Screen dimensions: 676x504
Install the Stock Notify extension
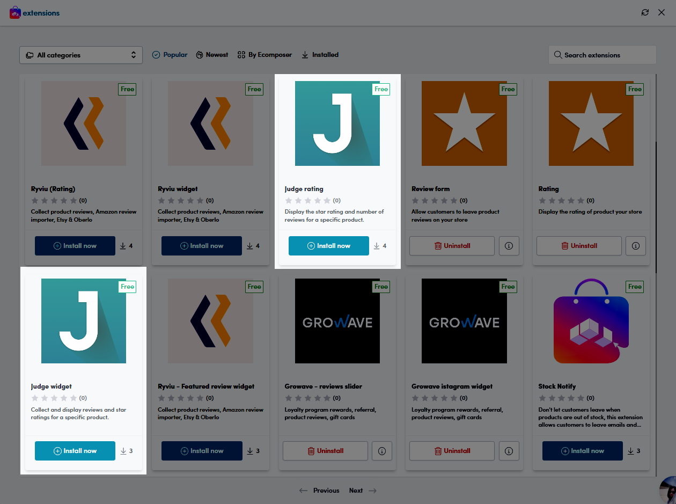[583, 451]
